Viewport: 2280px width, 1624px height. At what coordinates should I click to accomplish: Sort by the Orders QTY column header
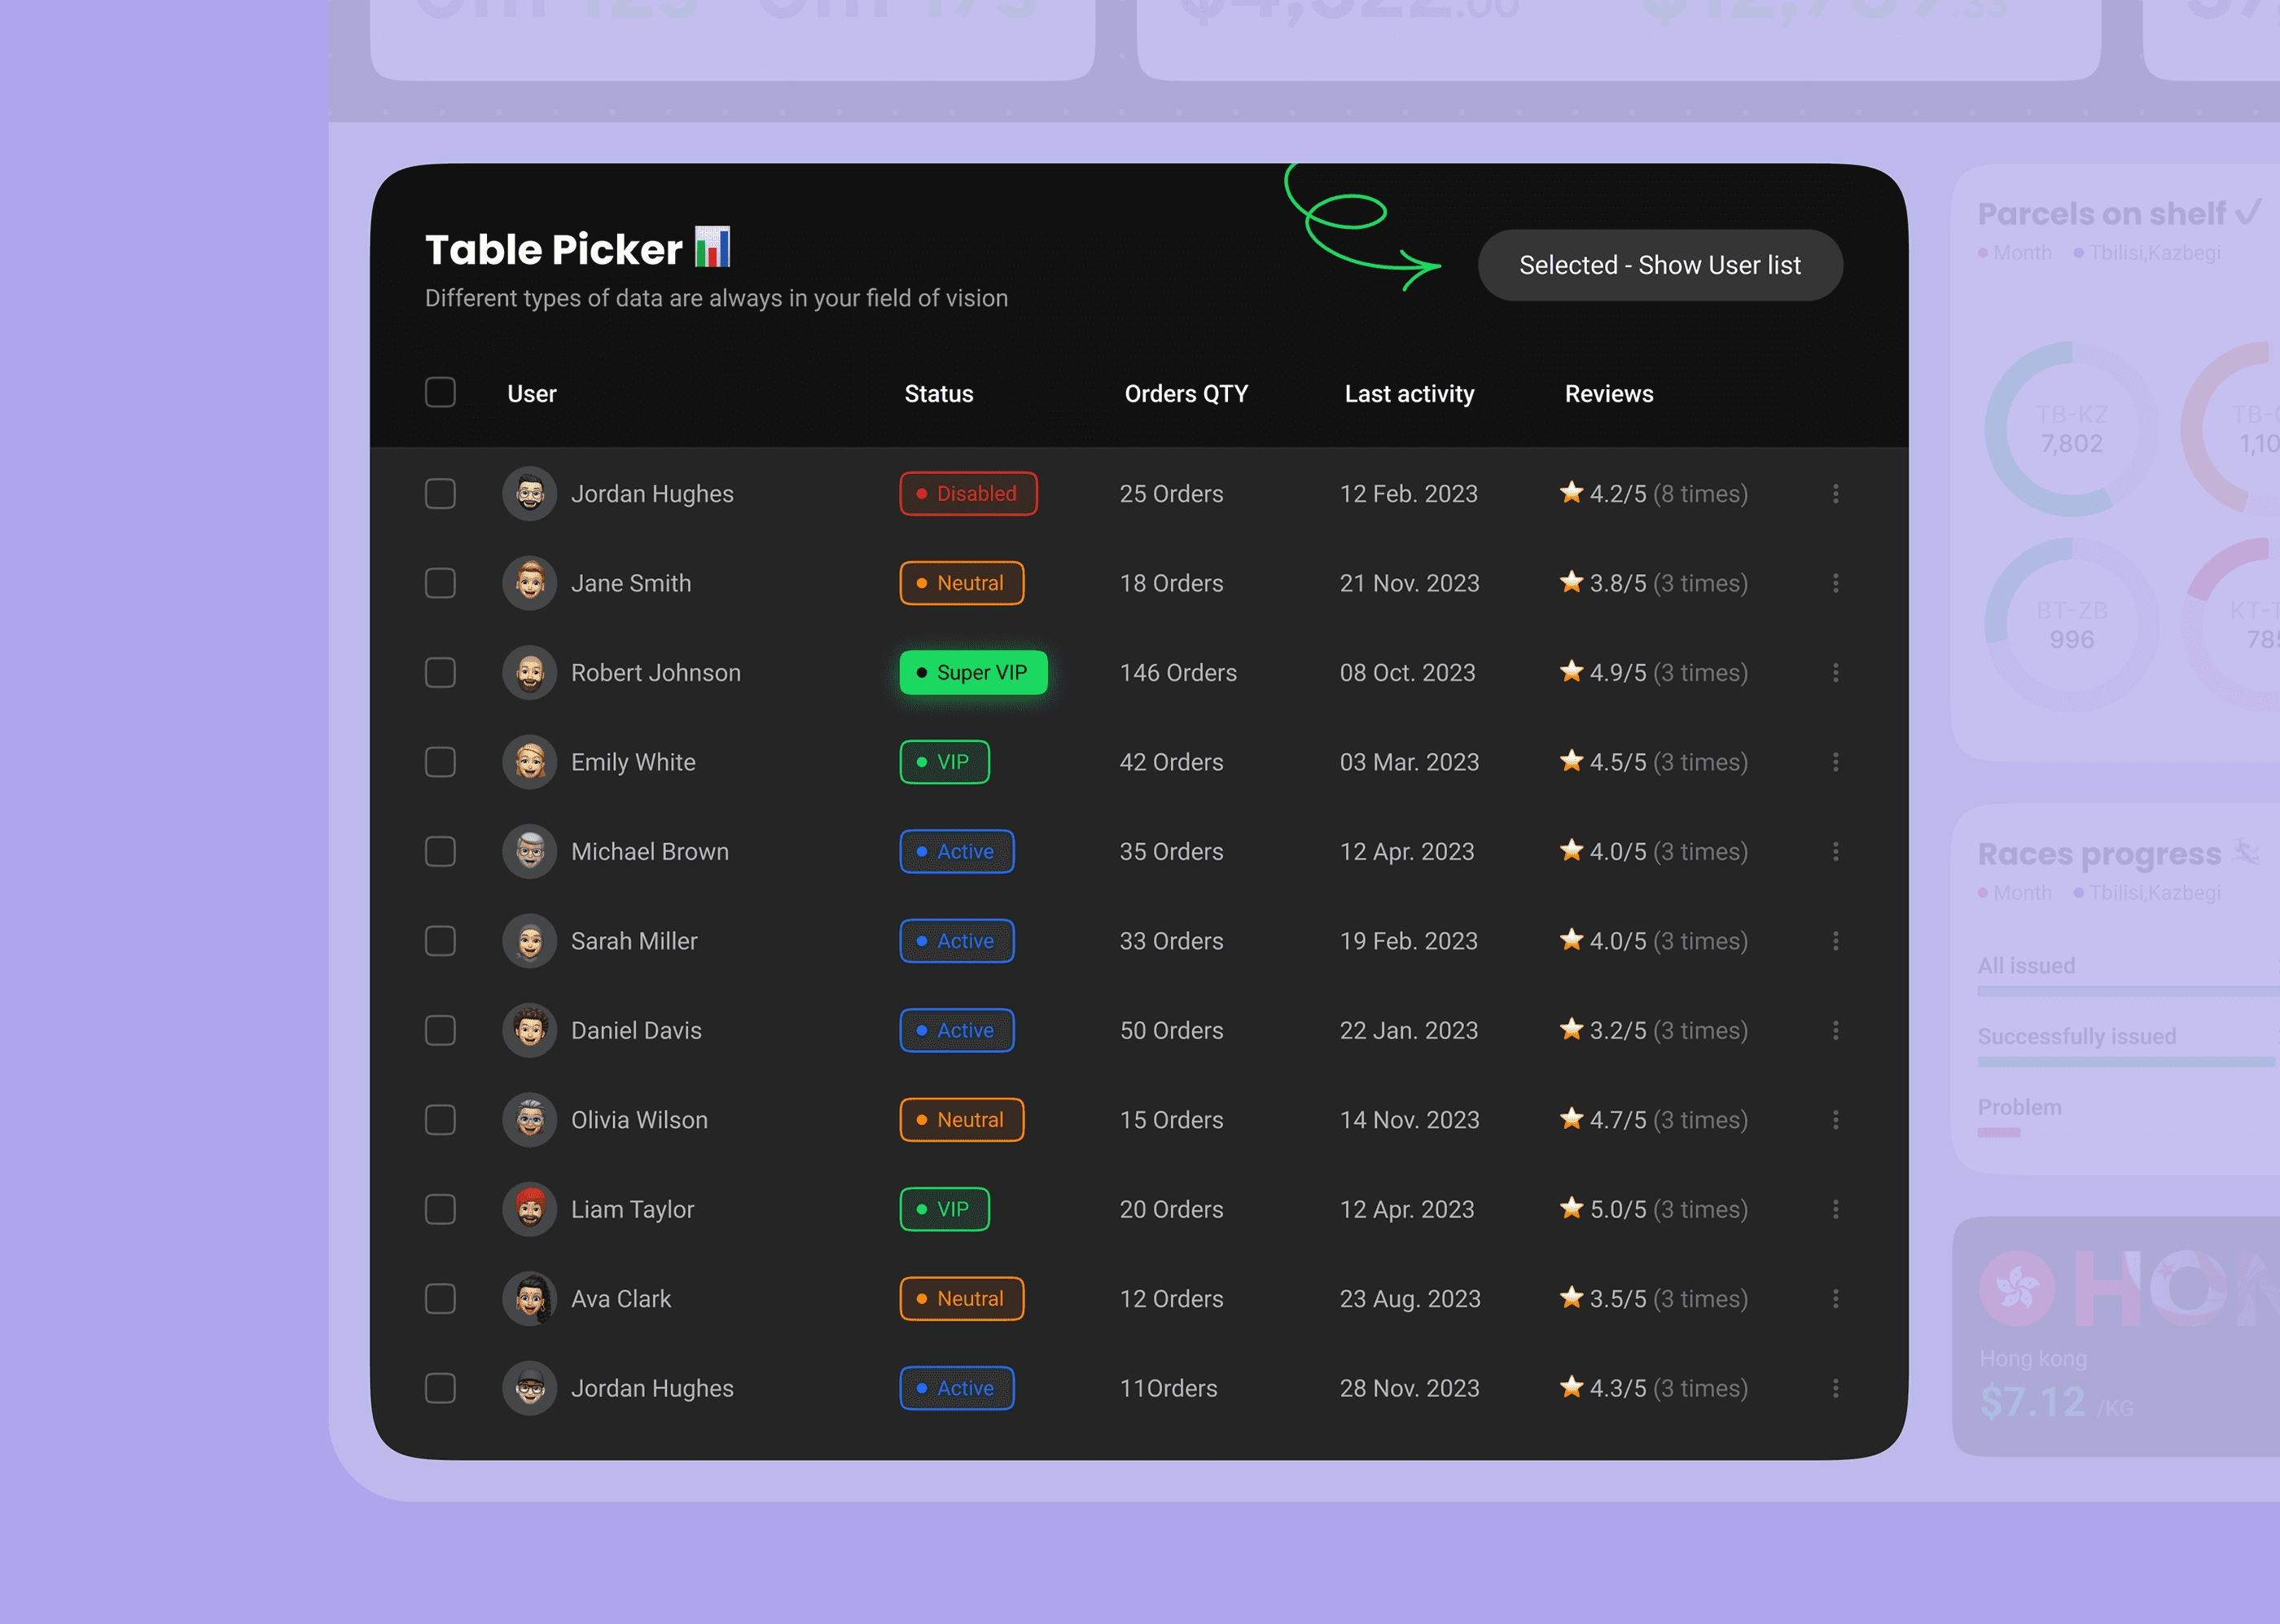[x=1186, y=394]
